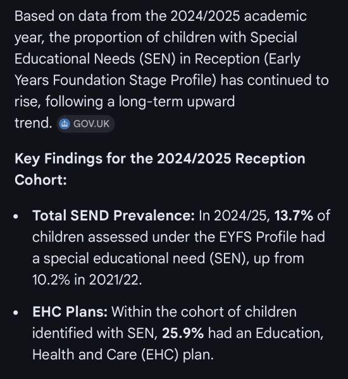Click the second bullet point marker
Viewport: 348px width, 379px height.
click(16, 313)
